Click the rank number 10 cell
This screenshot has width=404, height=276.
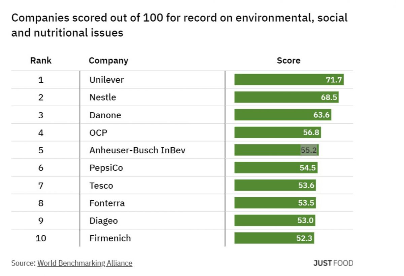point(41,238)
